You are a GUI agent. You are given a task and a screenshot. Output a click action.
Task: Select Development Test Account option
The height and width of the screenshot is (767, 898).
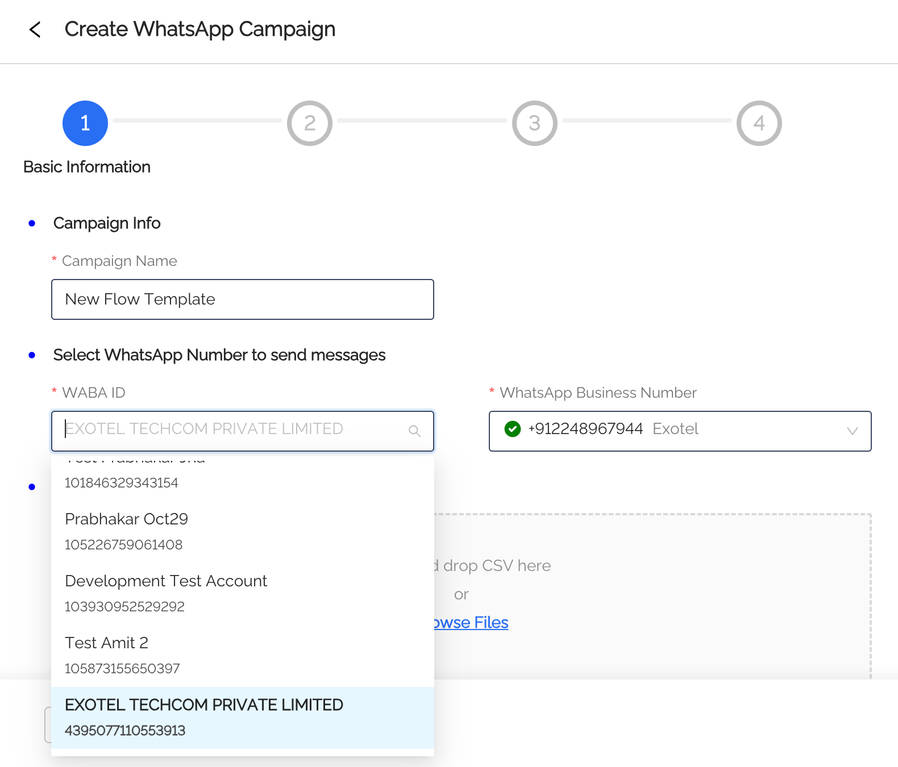[x=243, y=594]
